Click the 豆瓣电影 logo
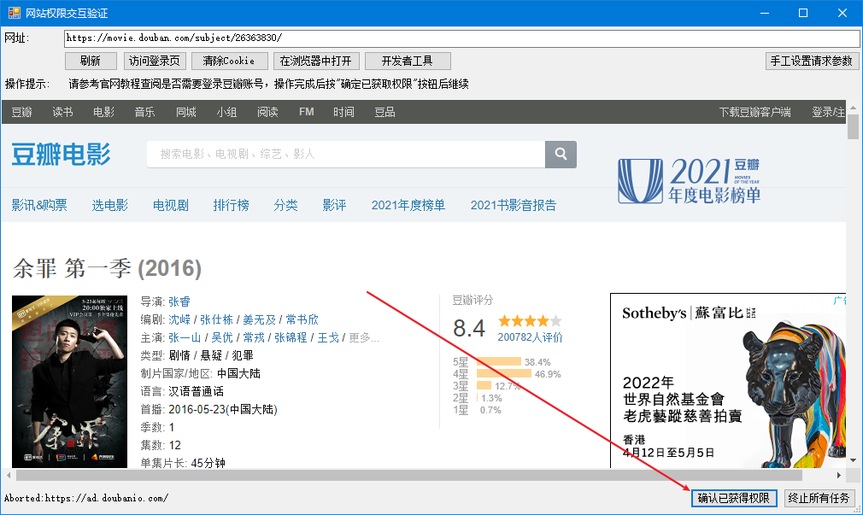 pyautogui.click(x=61, y=154)
